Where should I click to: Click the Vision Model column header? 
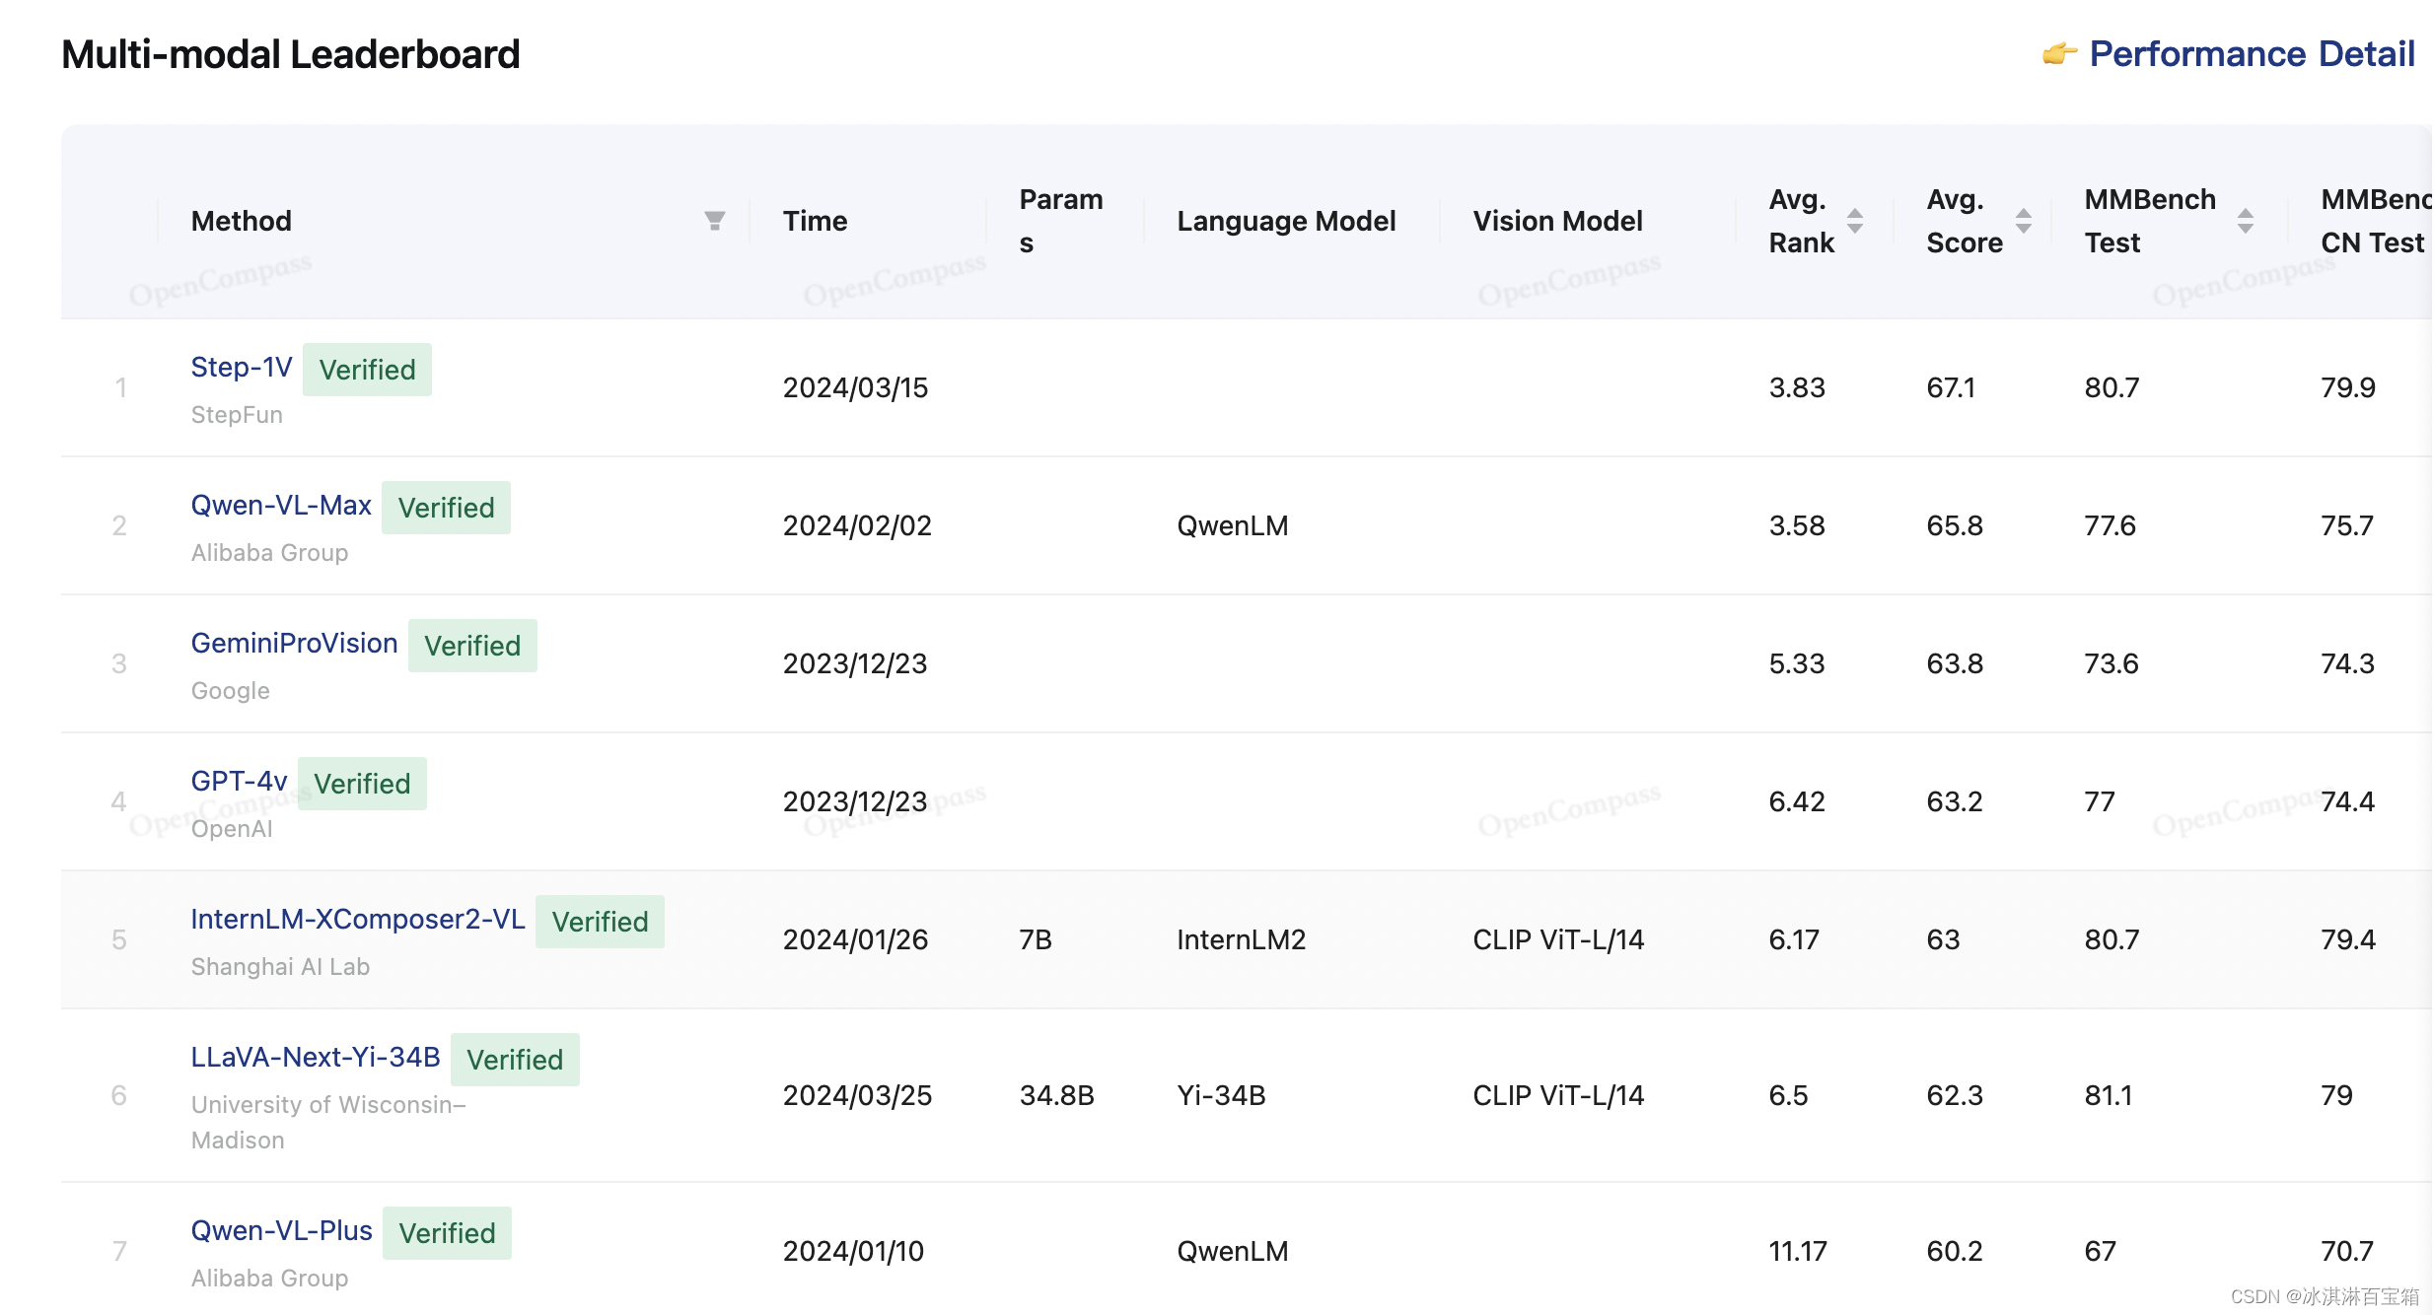(1557, 221)
